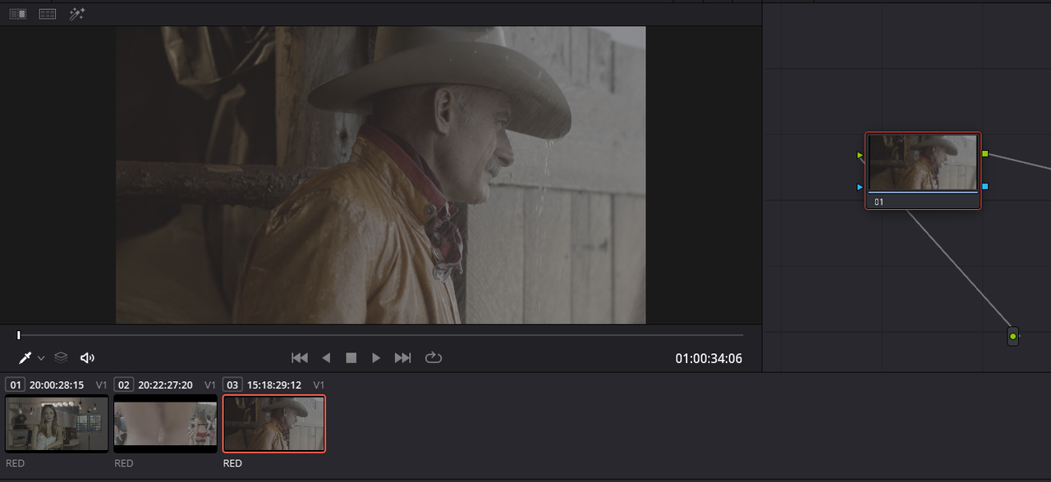1051x482 pixels.
Task: Click the V1 track label of clip 01
Action: [x=102, y=384]
